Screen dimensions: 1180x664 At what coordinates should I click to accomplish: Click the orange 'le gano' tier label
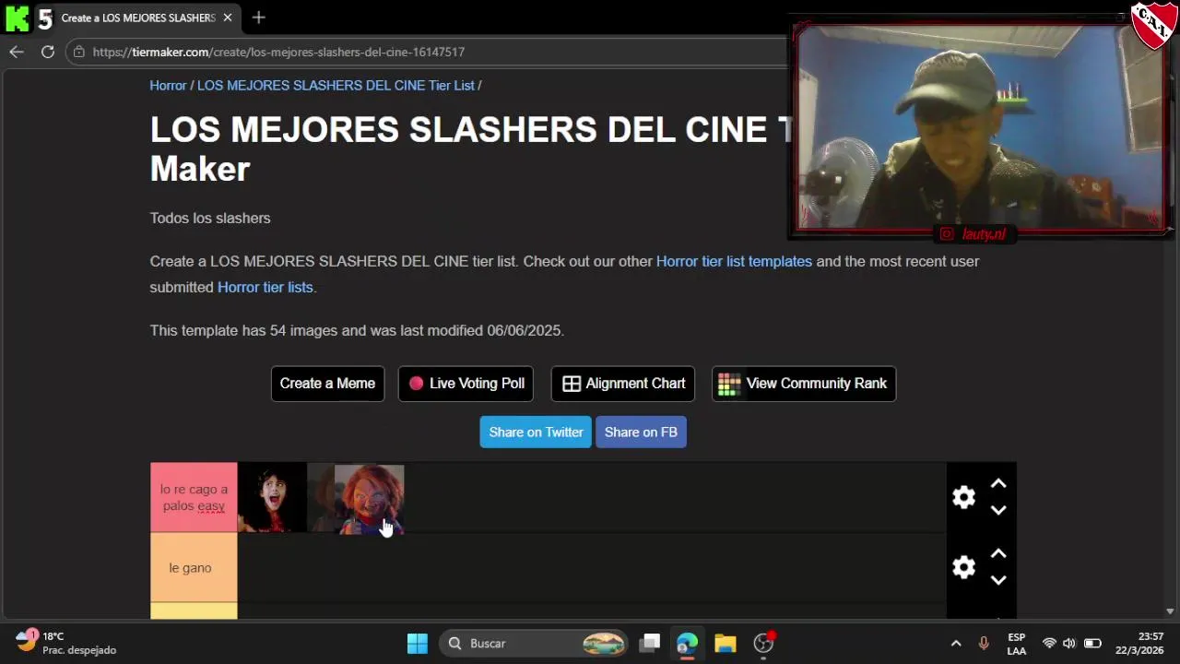pos(194,568)
